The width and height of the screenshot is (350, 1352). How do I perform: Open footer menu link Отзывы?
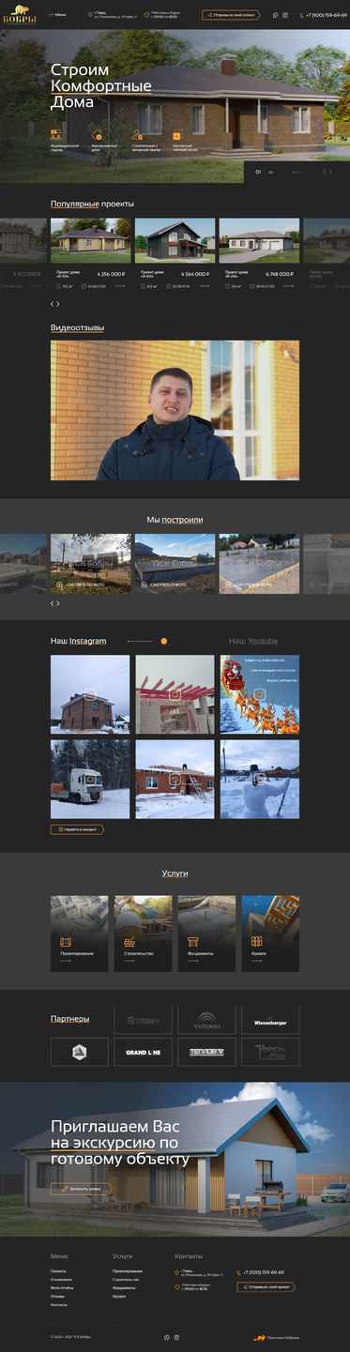coord(58,1297)
